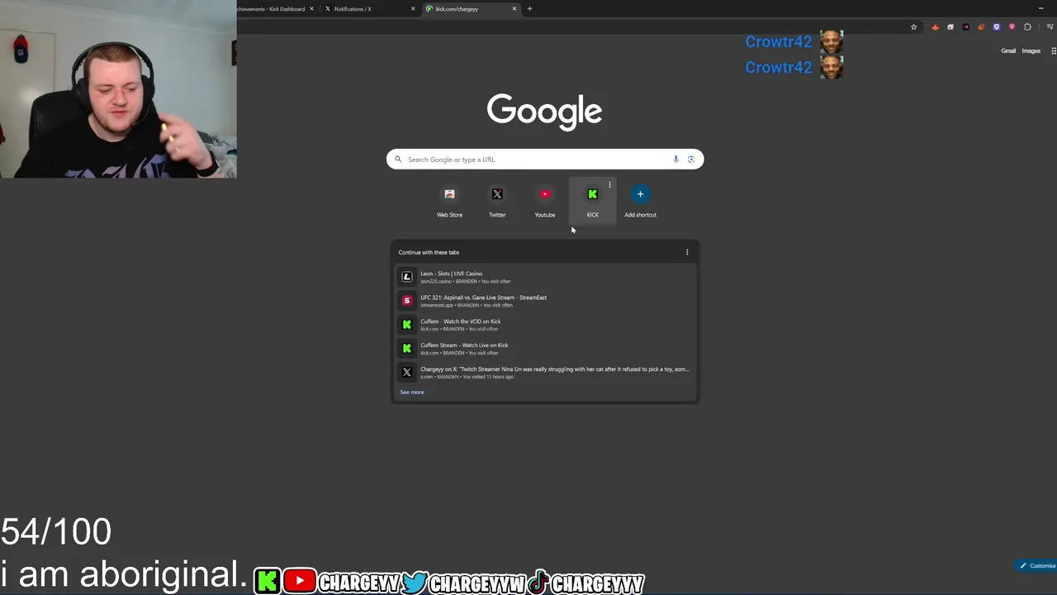The width and height of the screenshot is (1057, 595).
Task: Open the Continue with these tabs menu
Action: (x=687, y=252)
